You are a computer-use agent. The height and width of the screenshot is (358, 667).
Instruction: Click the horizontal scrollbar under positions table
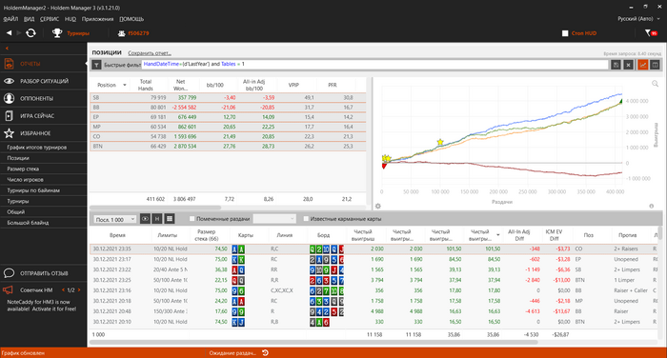click(x=155, y=208)
